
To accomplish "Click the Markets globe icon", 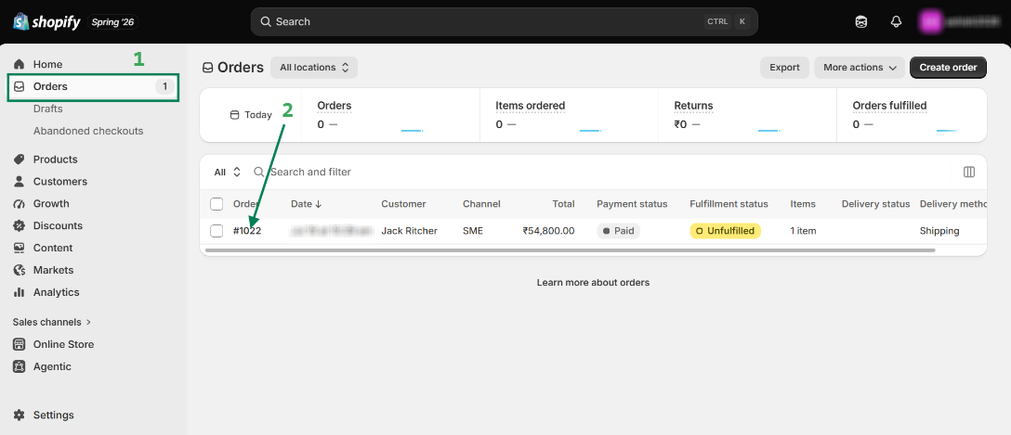I will (x=20, y=270).
